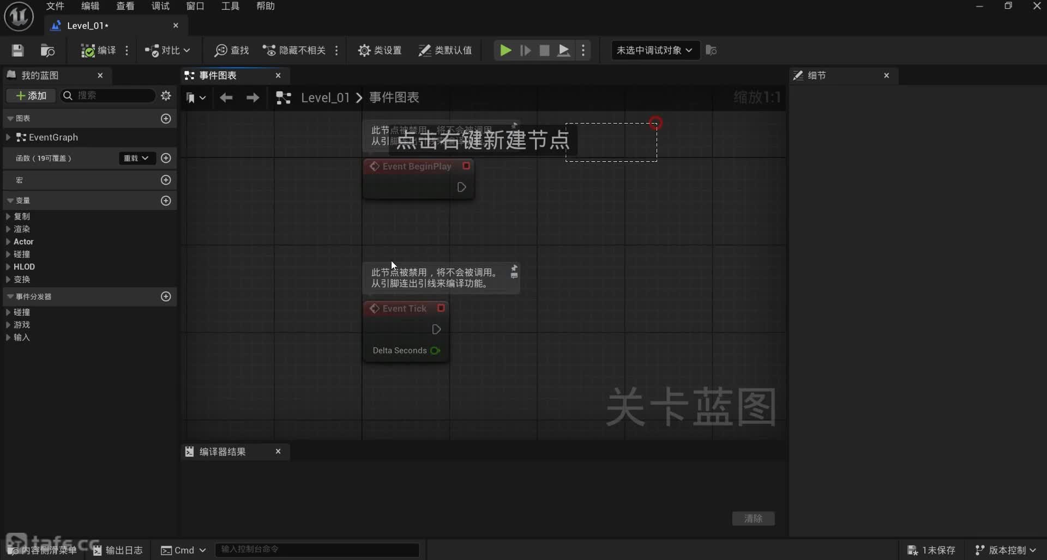Add new variable with 变量 plus icon

pyautogui.click(x=166, y=200)
